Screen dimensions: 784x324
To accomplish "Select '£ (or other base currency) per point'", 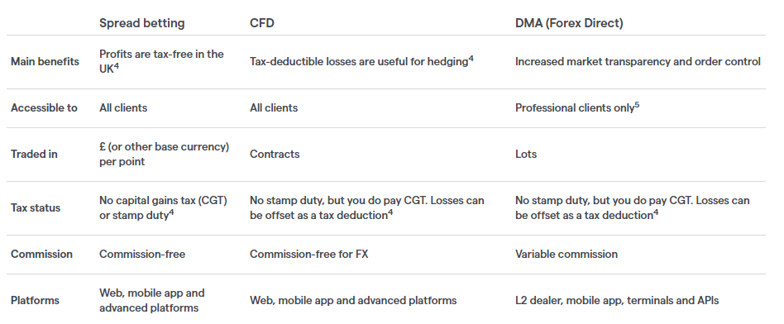I will [x=164, y=154].
